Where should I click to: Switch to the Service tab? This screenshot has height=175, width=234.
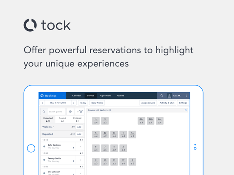[91, 96]
